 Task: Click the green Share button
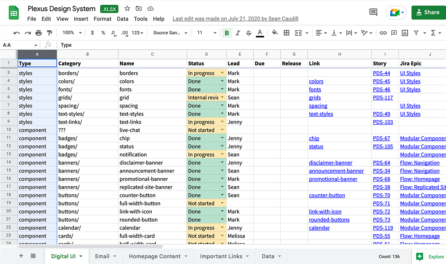tap(428, 12)
